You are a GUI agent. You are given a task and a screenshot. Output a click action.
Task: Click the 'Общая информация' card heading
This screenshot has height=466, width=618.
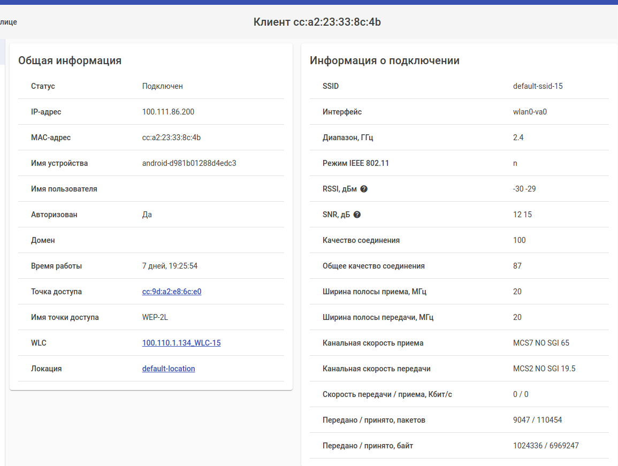point(70,60)
